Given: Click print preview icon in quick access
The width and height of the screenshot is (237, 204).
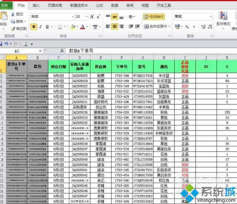Looking at the screenshot, I should 25,44.
